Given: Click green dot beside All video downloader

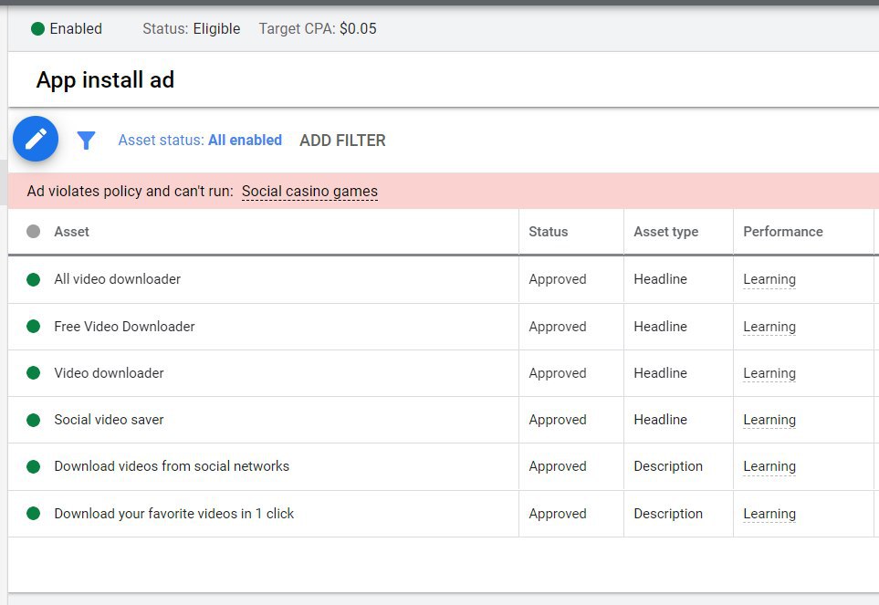Looking at the screenshot, I should click(34, 279).
